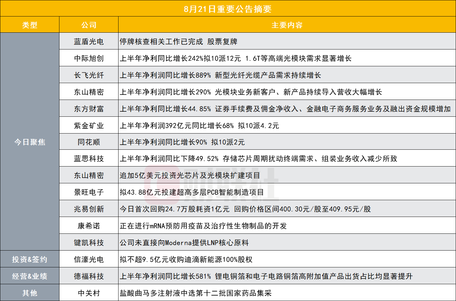The width and height of the screenshot is (456, 301).
Task: Click the text starting "上半年净利润392亿元"
Action: 200,126
